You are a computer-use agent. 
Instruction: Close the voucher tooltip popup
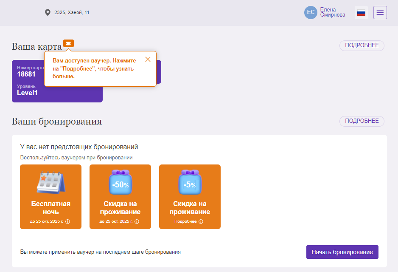click(x=148, y=59)
